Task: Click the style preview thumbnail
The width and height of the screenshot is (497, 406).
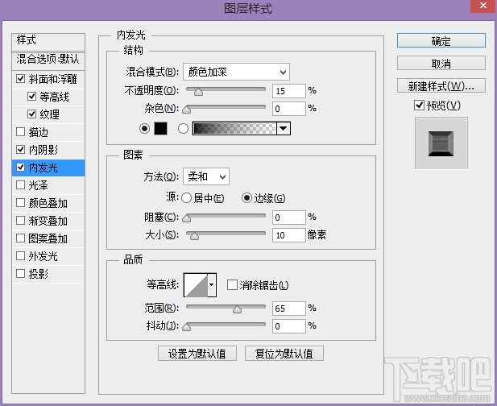Action: click(441, 143)
